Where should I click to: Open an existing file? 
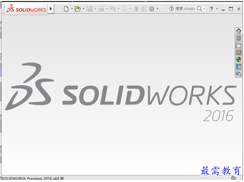point(78,9)
